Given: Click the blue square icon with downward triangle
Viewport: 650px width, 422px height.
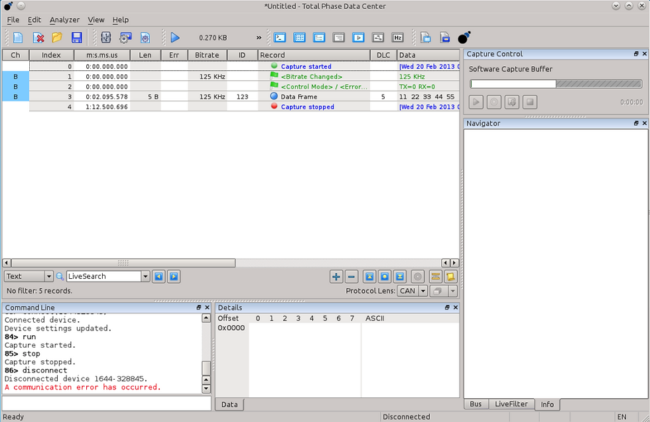Looking at the screenshot, I should point(399,276).
